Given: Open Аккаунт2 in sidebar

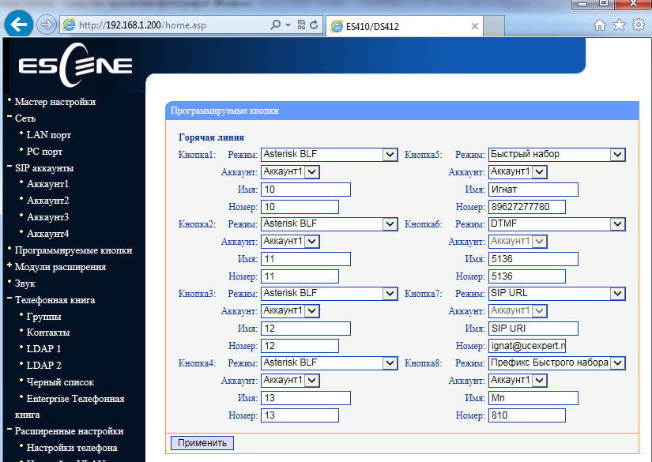Looking at the screenshot, I should pos(48,201).
